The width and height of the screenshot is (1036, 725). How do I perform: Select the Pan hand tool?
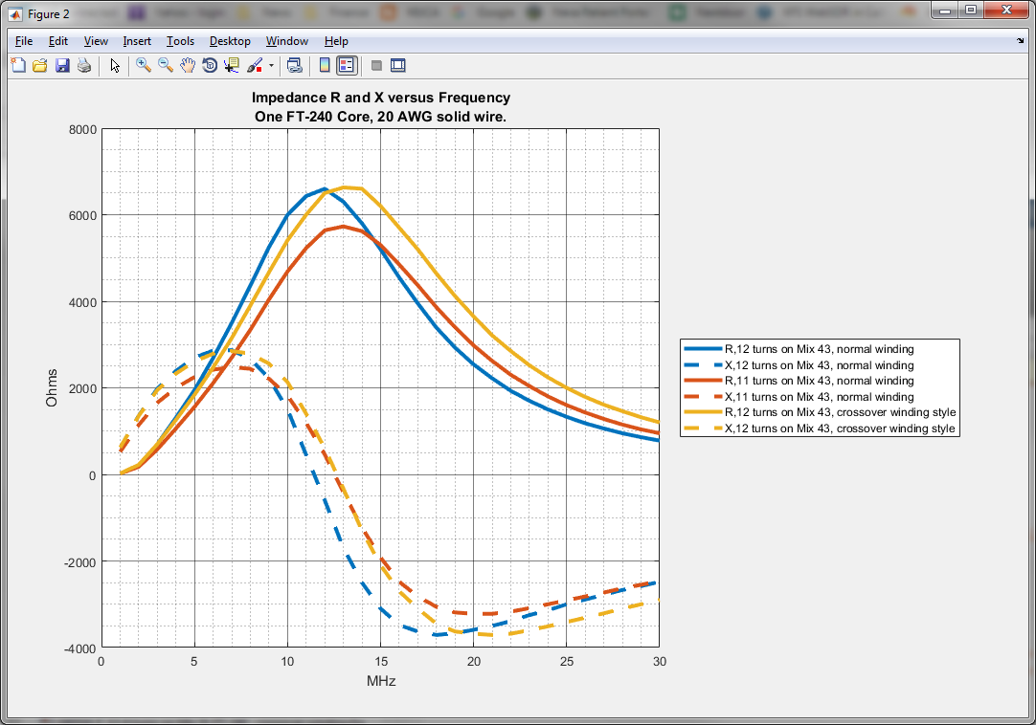coord(188,65)
